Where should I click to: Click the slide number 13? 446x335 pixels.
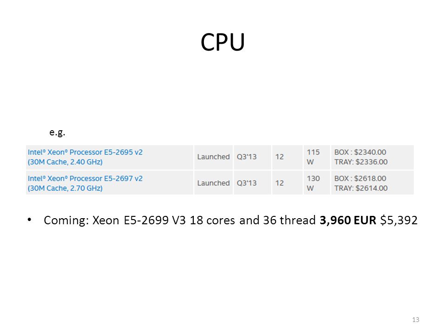click(x=415, y=320)
